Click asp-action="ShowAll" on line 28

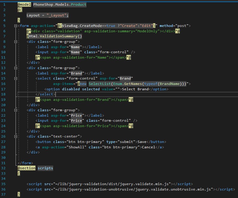click(x=64, y=147)
